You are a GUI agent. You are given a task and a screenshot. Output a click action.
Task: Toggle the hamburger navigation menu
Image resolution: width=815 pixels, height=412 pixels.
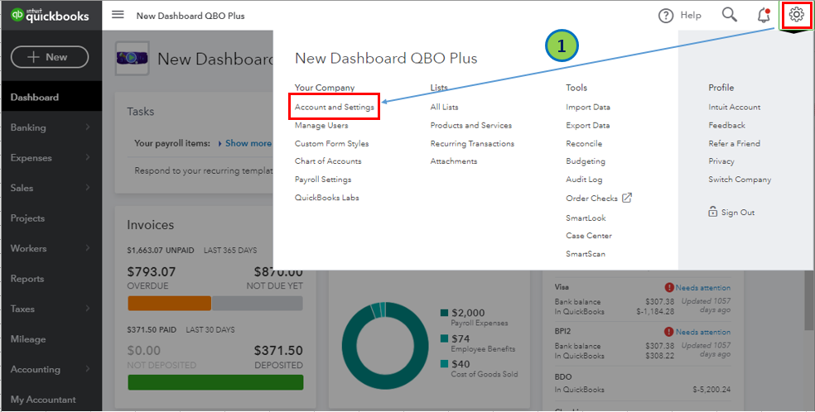[x=118, y=15]
